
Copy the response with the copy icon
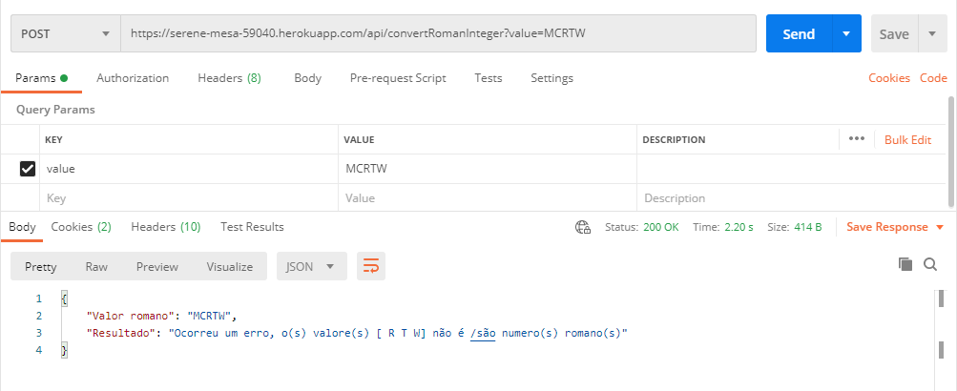coord(905,263)
